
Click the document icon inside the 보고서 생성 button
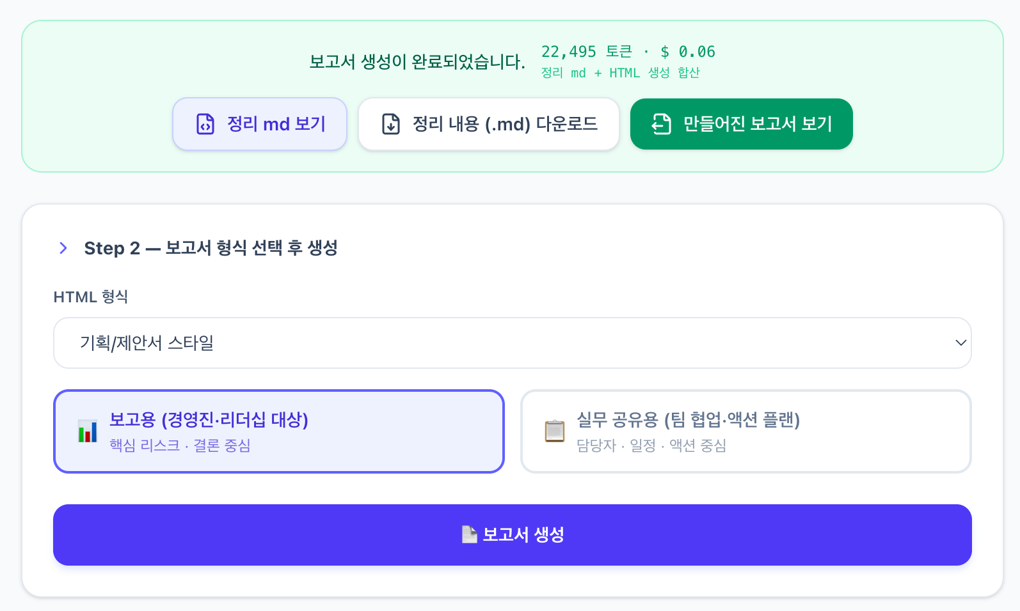coord(469,534)
